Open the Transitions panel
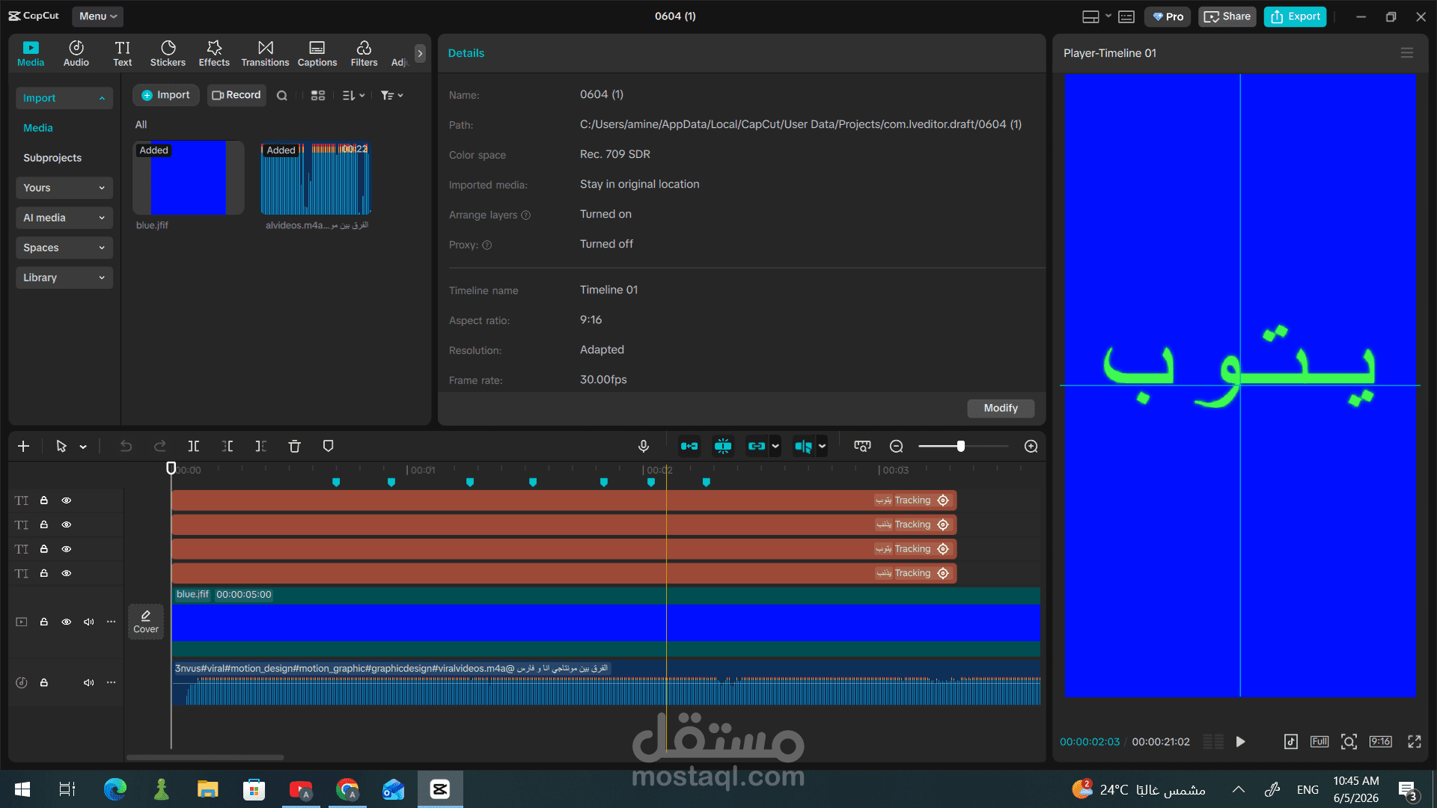Image resolution: width=1437 pixels, height=808 pixels. [265, 53]
